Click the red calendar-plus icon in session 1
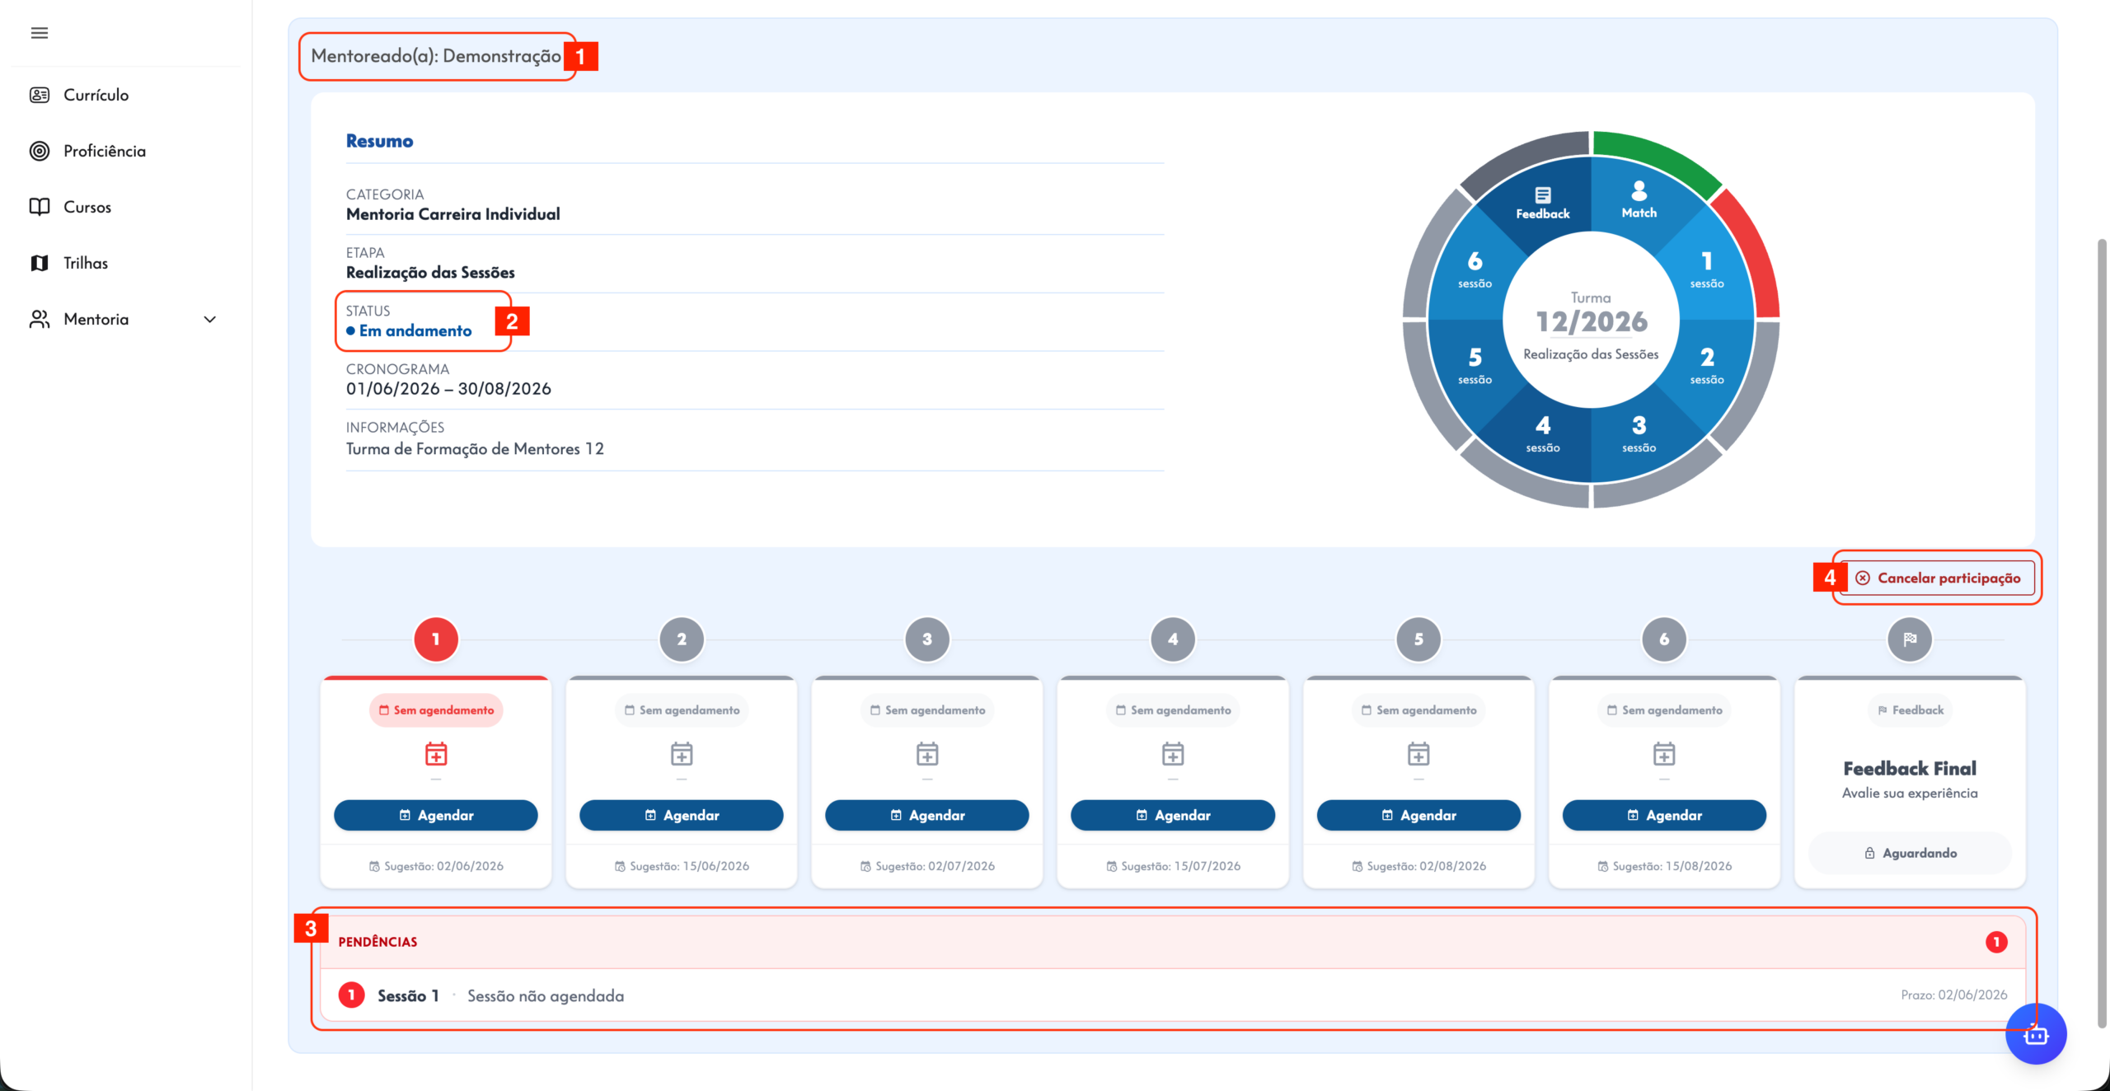This screenshot has height=1091, width=2110. pos(436,754)
